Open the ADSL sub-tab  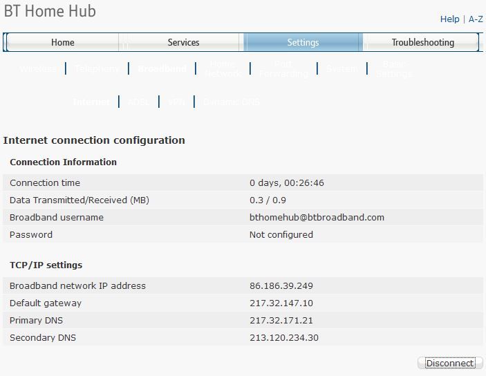138,102
